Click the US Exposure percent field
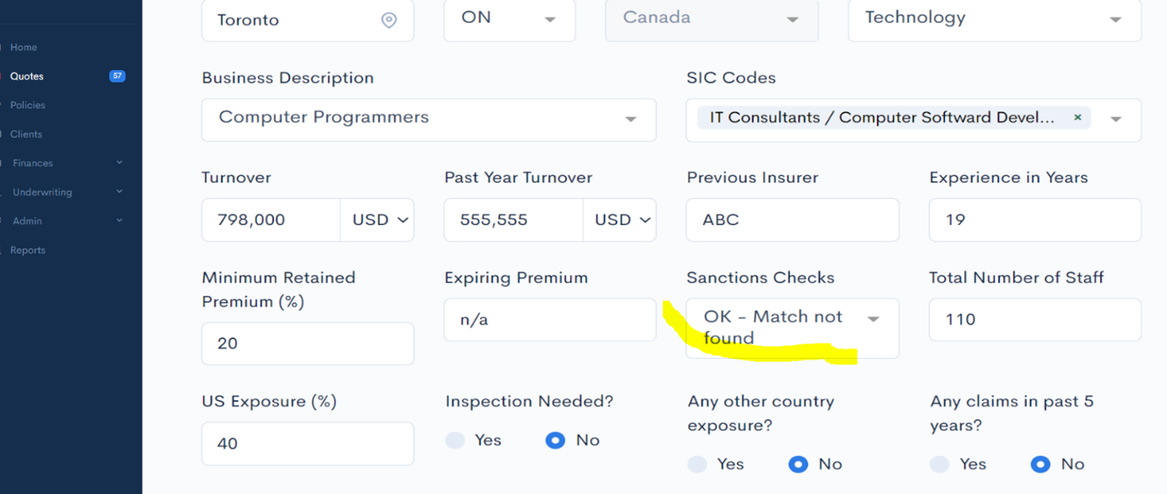The width and height of the screenshot is (1167, 494). pyautogui.click(x=308, y=443)
